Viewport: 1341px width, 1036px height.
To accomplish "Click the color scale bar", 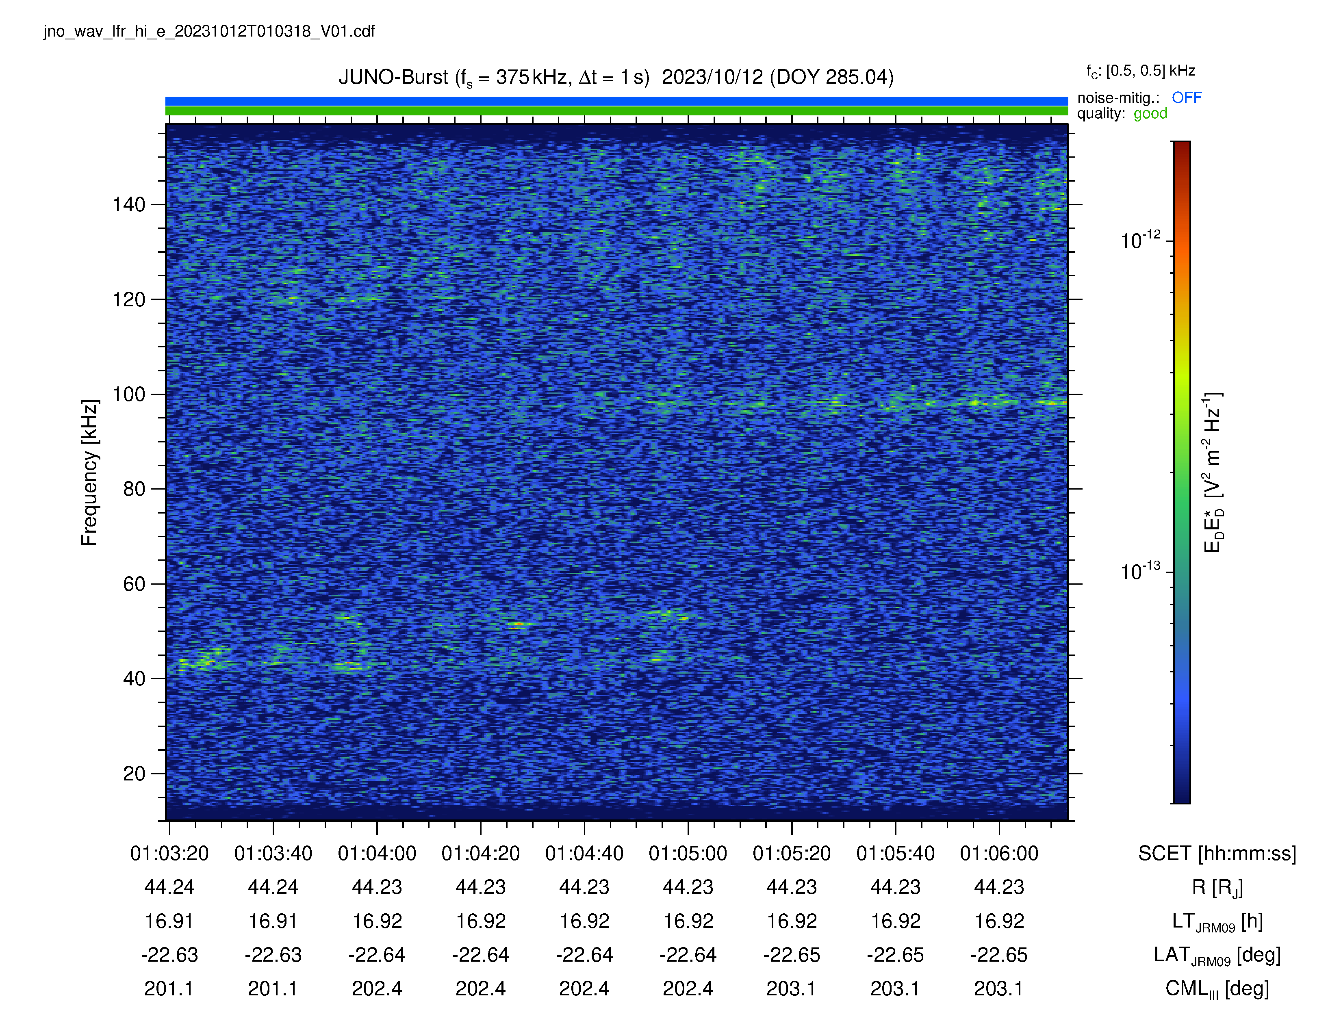I will [1182, 472].
